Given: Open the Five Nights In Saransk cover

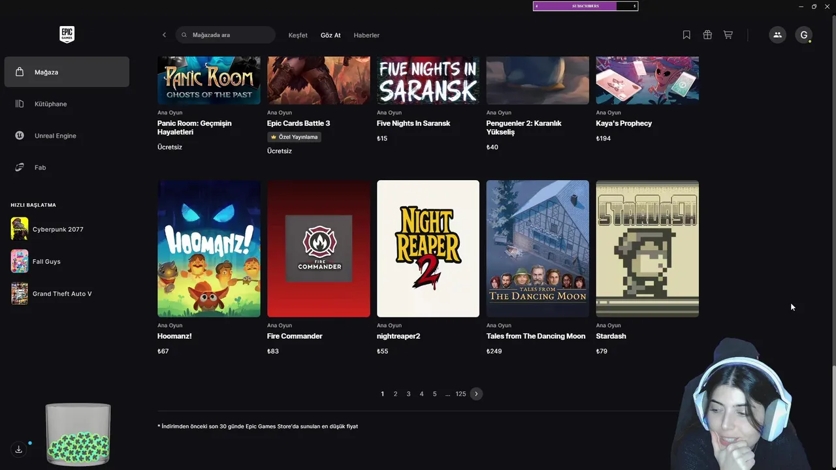Looking at the screenshot, I should tap(428, 80).
